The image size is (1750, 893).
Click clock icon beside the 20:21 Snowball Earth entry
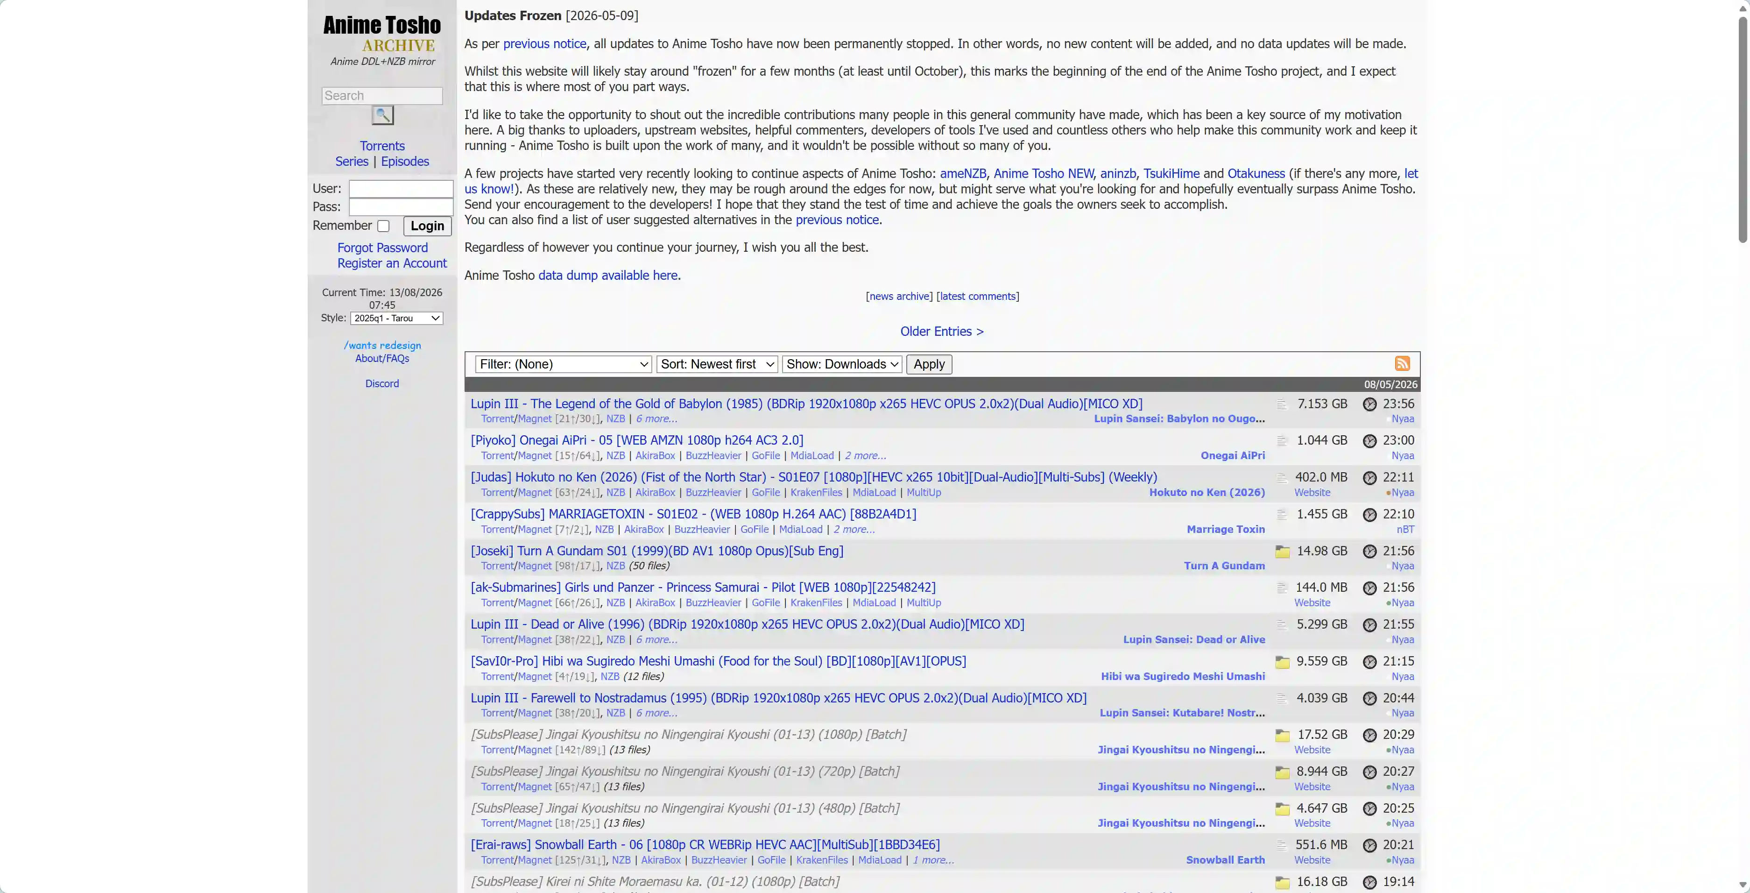(1369, 845)
